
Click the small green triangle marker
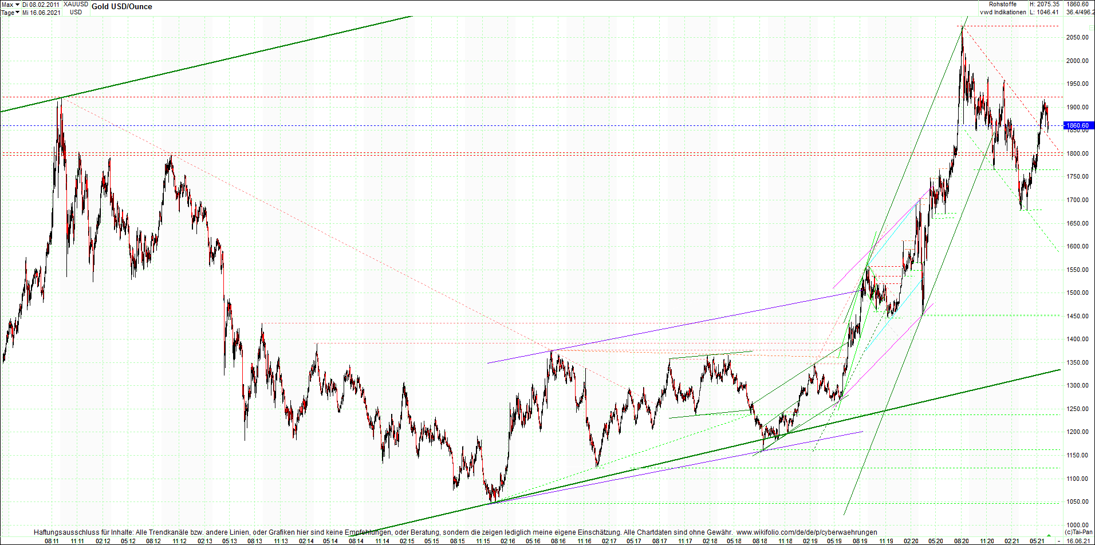1049,536
